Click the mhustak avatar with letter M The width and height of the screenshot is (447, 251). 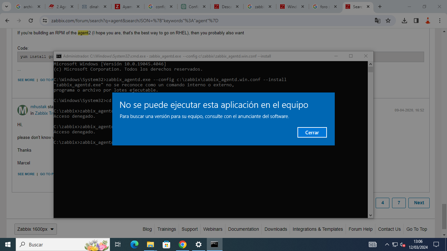pos(23,110)
